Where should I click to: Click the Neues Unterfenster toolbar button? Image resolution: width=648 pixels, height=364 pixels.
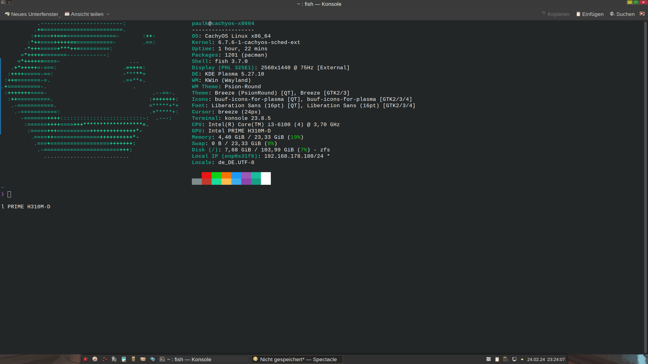[x=32, y=14]
